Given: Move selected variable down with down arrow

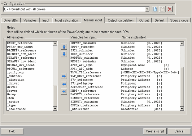Looking at the screenshot, I should 64,54.
